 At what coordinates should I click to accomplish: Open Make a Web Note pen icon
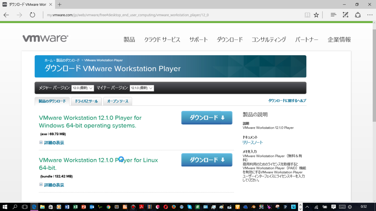(x=346, y=15)
